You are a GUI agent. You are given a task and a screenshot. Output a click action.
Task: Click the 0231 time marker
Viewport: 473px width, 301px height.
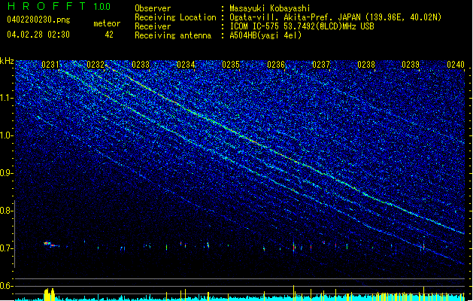pyautogui.click(x=50, y=65)
